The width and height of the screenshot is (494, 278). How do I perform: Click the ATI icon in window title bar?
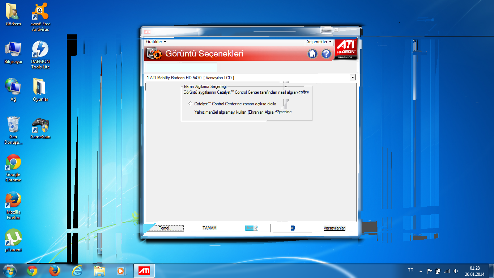pos(148,32)
